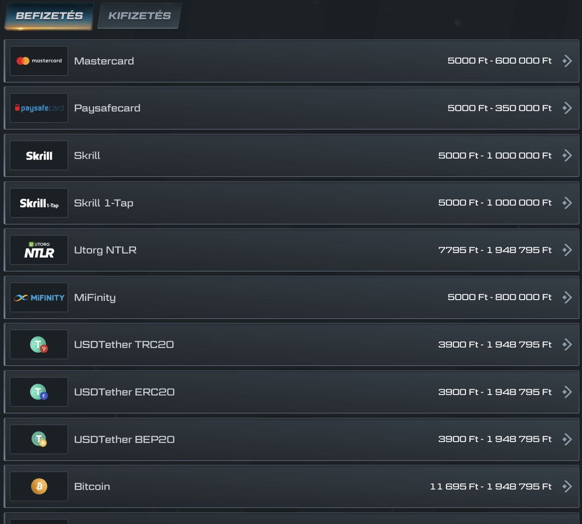582x524 pixels.
Task: Expand the Bitcoin row chevron arrow
Action: point(567,486)
